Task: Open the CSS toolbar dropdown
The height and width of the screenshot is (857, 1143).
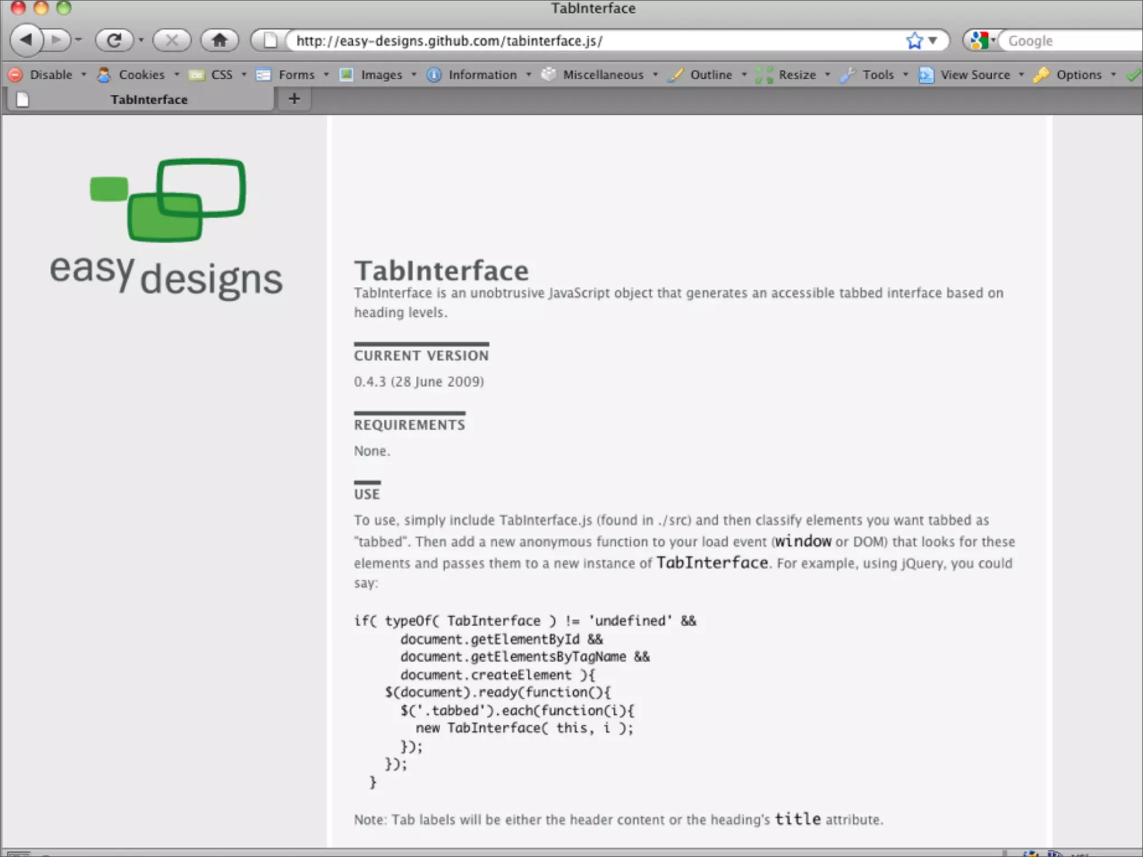Action: point(220,75)
